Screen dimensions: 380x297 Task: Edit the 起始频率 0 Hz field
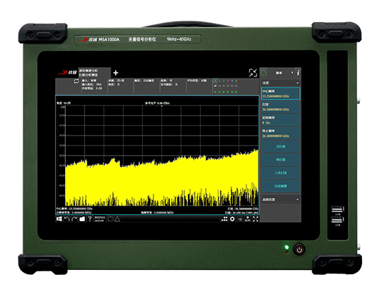pos(281,120)
